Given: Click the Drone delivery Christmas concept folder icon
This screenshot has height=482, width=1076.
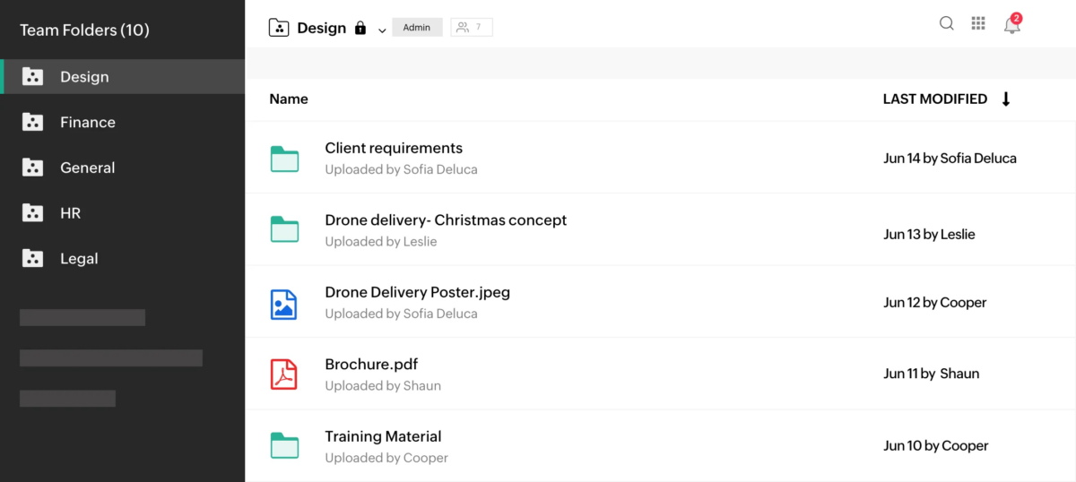Looking at the screenshot, I should (284, 230).
